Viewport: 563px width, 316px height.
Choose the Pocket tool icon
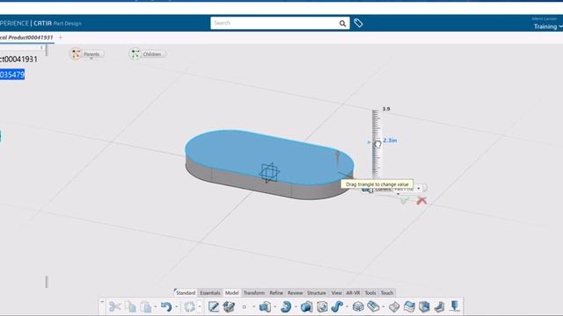[306, 306]
